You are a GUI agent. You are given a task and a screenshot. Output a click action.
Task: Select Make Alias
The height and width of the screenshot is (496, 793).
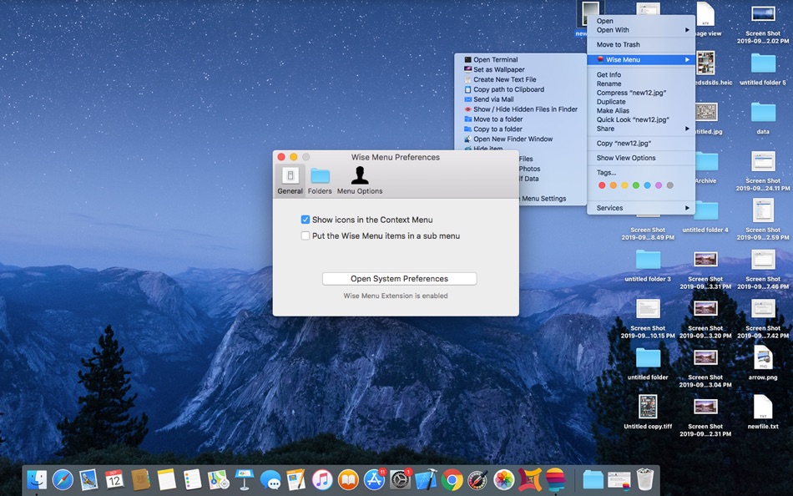click(x=641, y=111)
